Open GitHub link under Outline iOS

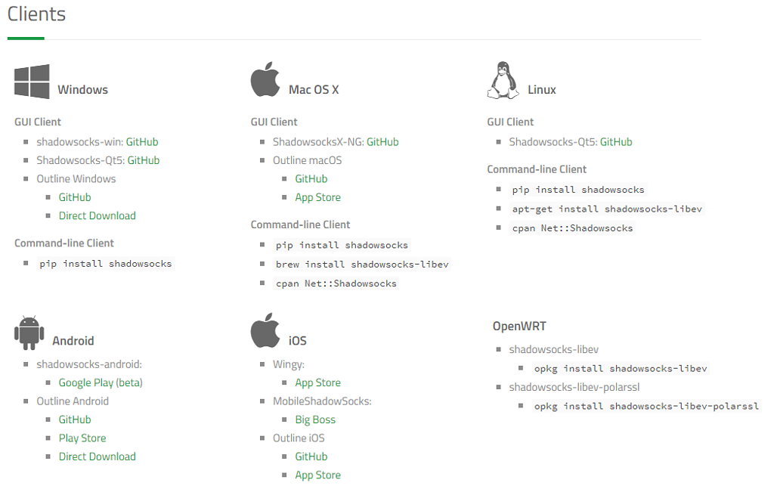tap(311, 457)
